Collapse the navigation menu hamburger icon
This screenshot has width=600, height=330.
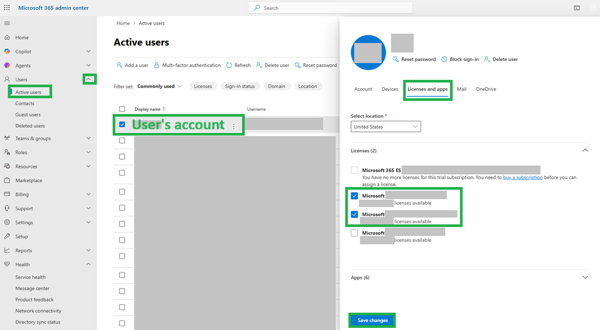[7, 23]
